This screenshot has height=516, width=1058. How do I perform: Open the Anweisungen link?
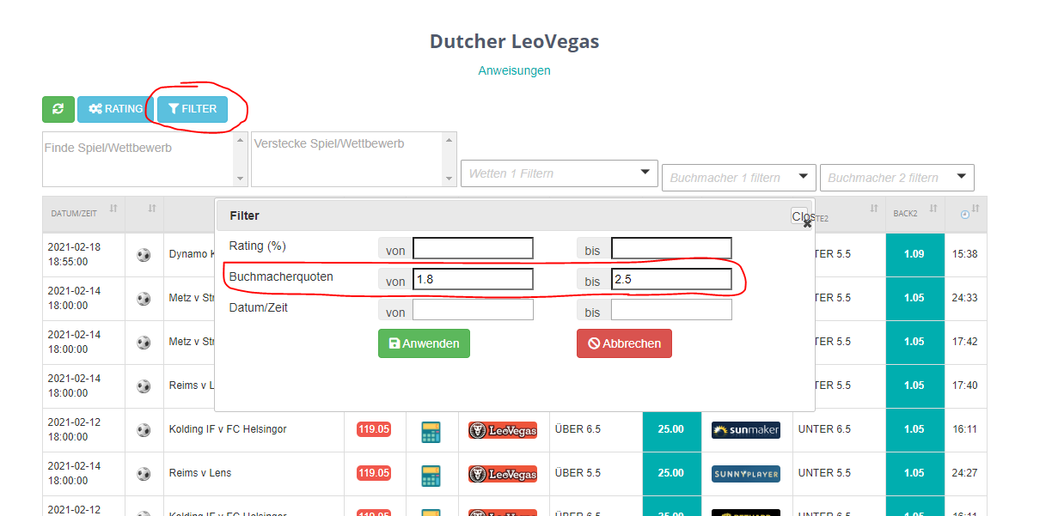[514, 70]
